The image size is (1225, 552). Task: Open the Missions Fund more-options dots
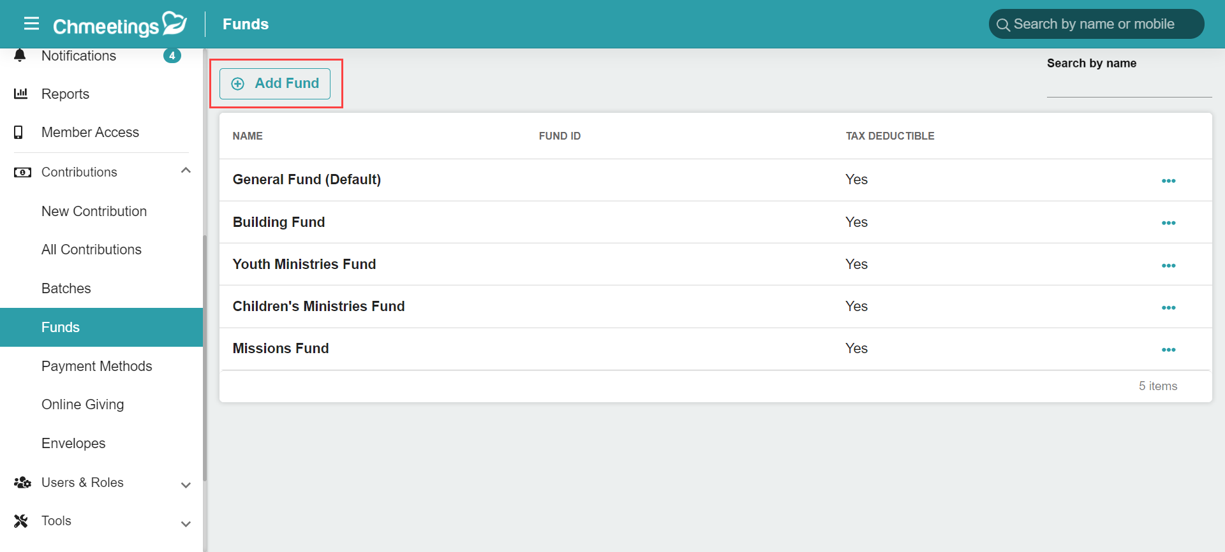click(x=1169, y=350)
